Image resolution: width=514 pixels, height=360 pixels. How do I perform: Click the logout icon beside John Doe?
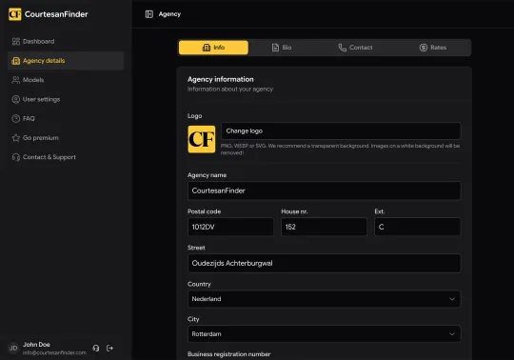tap(109, 348)
